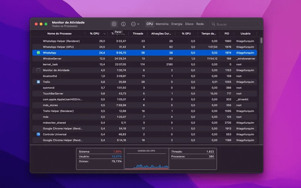Image resolution: width=301 pixels, height=188 pixels.
Task: Click the Parar stop process icon
Action: [x=114, y=24]
